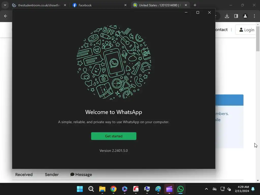Click the scrollbar down arrow on webpage

(x=258, y=181)
